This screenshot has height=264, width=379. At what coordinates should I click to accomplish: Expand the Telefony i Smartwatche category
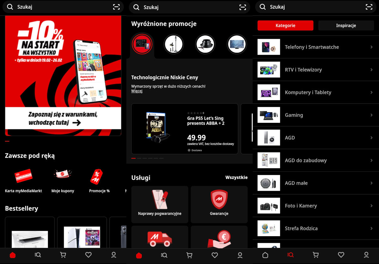316,47
